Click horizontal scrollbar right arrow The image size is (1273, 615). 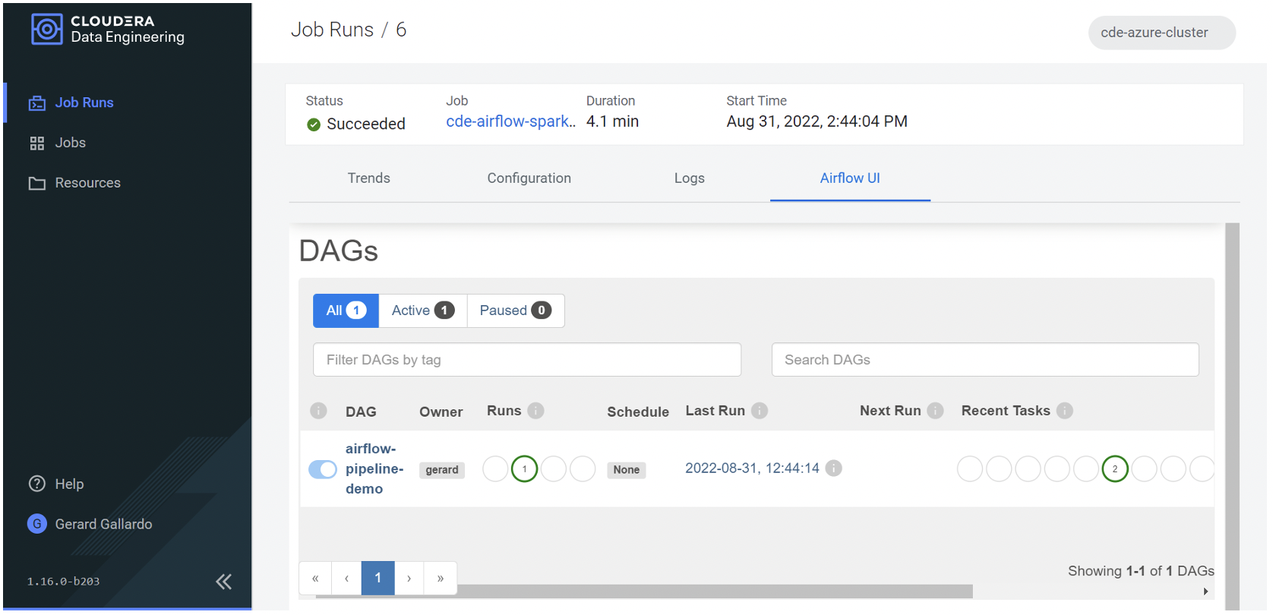pos(1205,591)
